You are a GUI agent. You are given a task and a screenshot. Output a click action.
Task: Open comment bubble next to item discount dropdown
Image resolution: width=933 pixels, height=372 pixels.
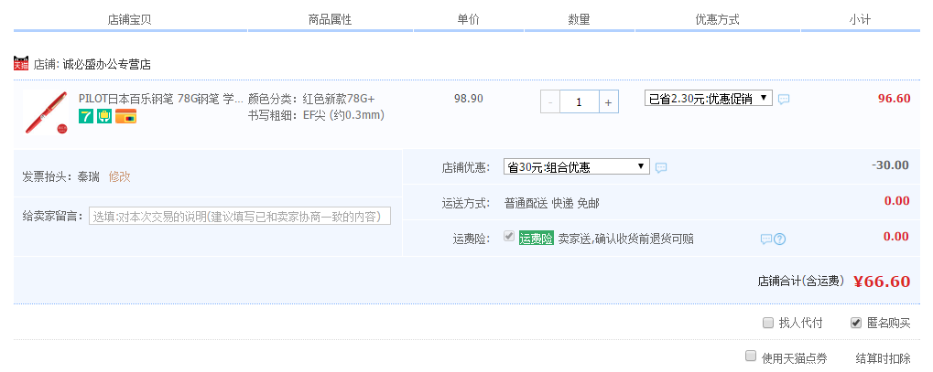click(x=785, y=100)
